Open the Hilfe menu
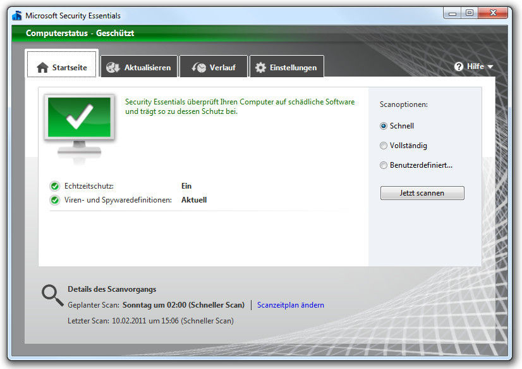This screenshot has height=369, width=522. [x=473, y=66]
